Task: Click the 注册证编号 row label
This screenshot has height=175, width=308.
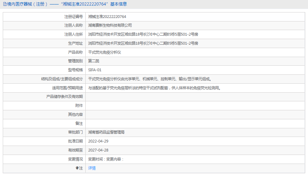Action: (x=74, y=17)
